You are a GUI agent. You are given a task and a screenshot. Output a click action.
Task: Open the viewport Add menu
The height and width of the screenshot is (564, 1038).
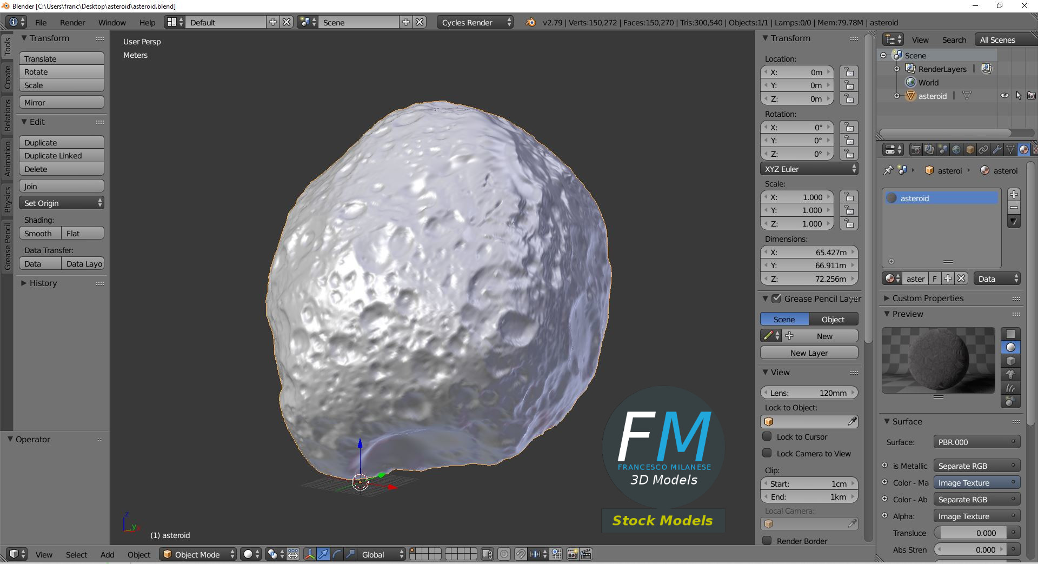[107, 554]
